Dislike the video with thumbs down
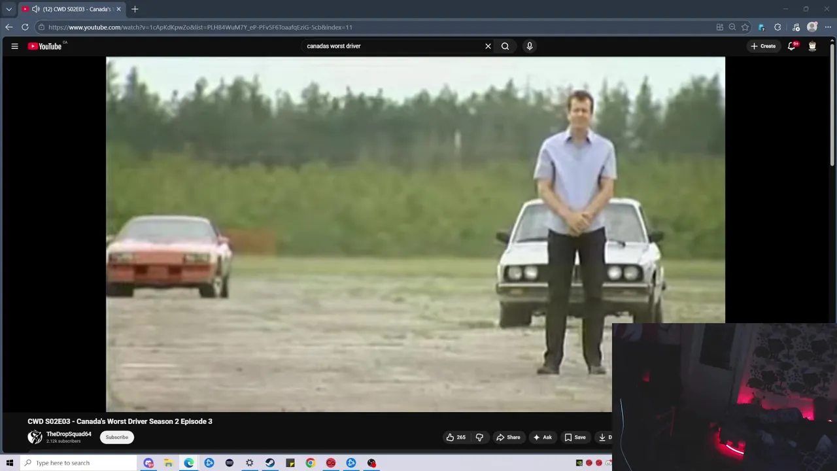The image size is (837, 471). coord(479,437)
